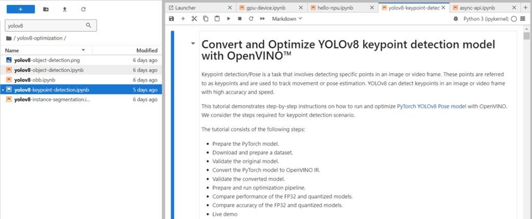Insert a cell below using toolbar plus
The height and width of the screenshot is (219, 532).
[183, 19]
